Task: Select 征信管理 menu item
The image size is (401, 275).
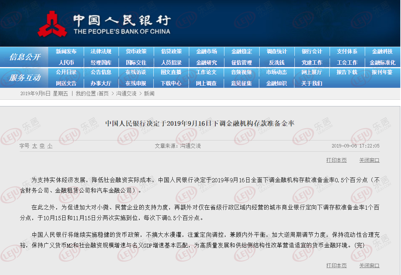Action: point(242,63)
